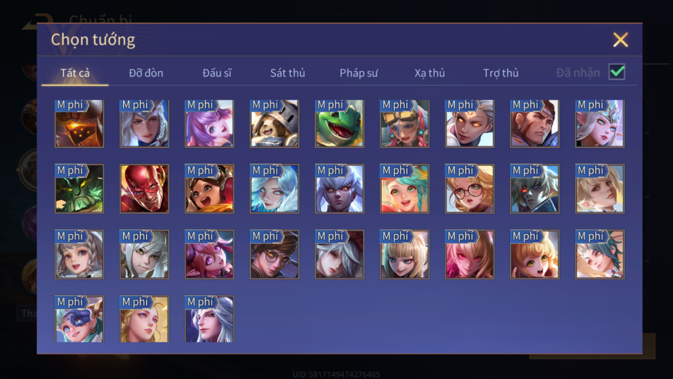Close the Chọn tướng dialog
The height and width of the screenshot is (379, 673).
pos(621,39)
